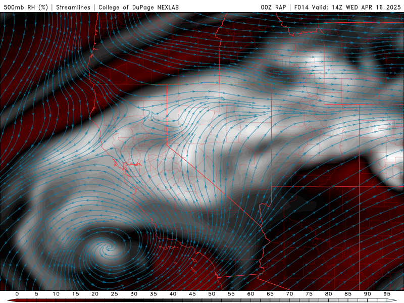404x303 pixels.
Task: Click the colorbar label "40"
Action: (173, 294)
